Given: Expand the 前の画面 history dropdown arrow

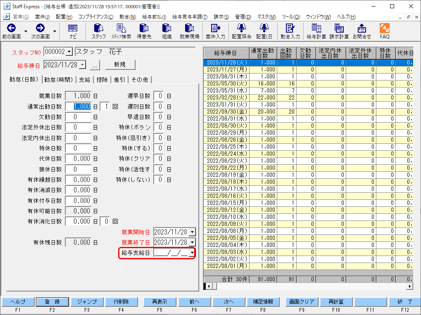Looking at the screenshot, I should [26, 31].
